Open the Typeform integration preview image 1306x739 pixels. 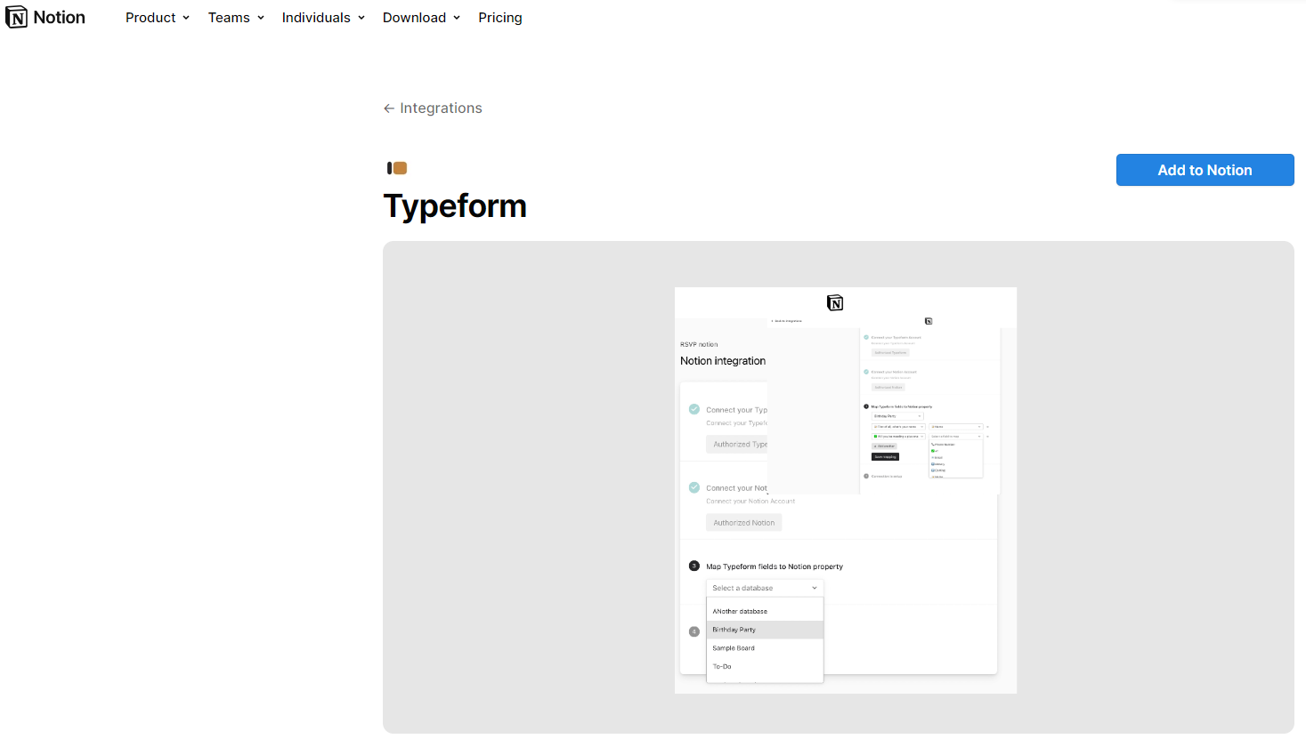[846, 490]
